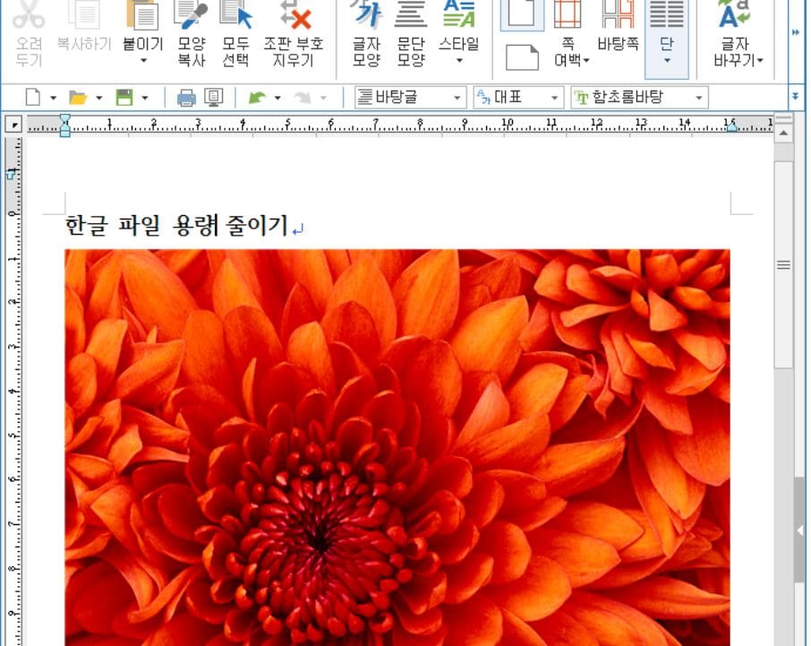Open the language 대표 combo box

519,98
